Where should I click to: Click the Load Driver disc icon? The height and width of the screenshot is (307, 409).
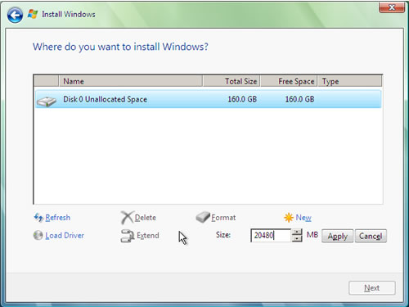[38, 235]
